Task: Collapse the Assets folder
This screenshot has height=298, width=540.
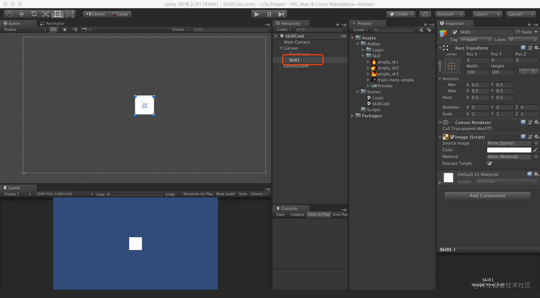Action: coord(352,38)
